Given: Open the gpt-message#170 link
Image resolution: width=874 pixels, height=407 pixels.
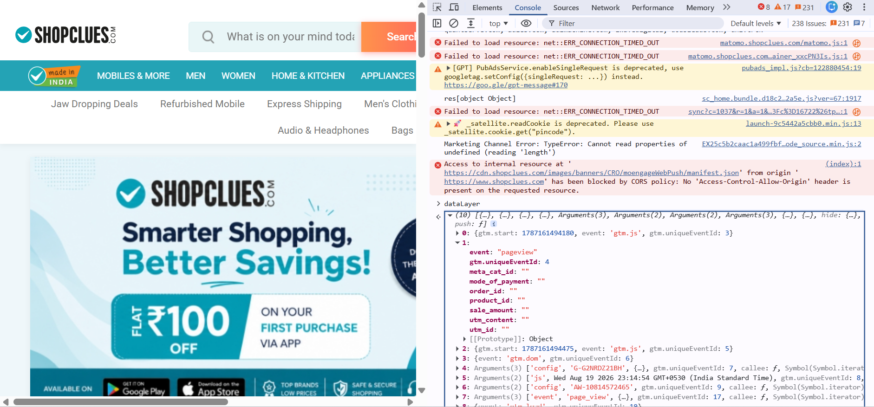Looking at the screenshot, I should (506, 85).
